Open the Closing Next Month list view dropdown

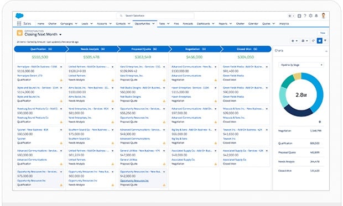coord(60,34)
